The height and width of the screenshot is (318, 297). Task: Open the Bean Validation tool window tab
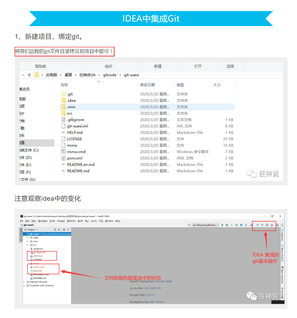point(282,275)
